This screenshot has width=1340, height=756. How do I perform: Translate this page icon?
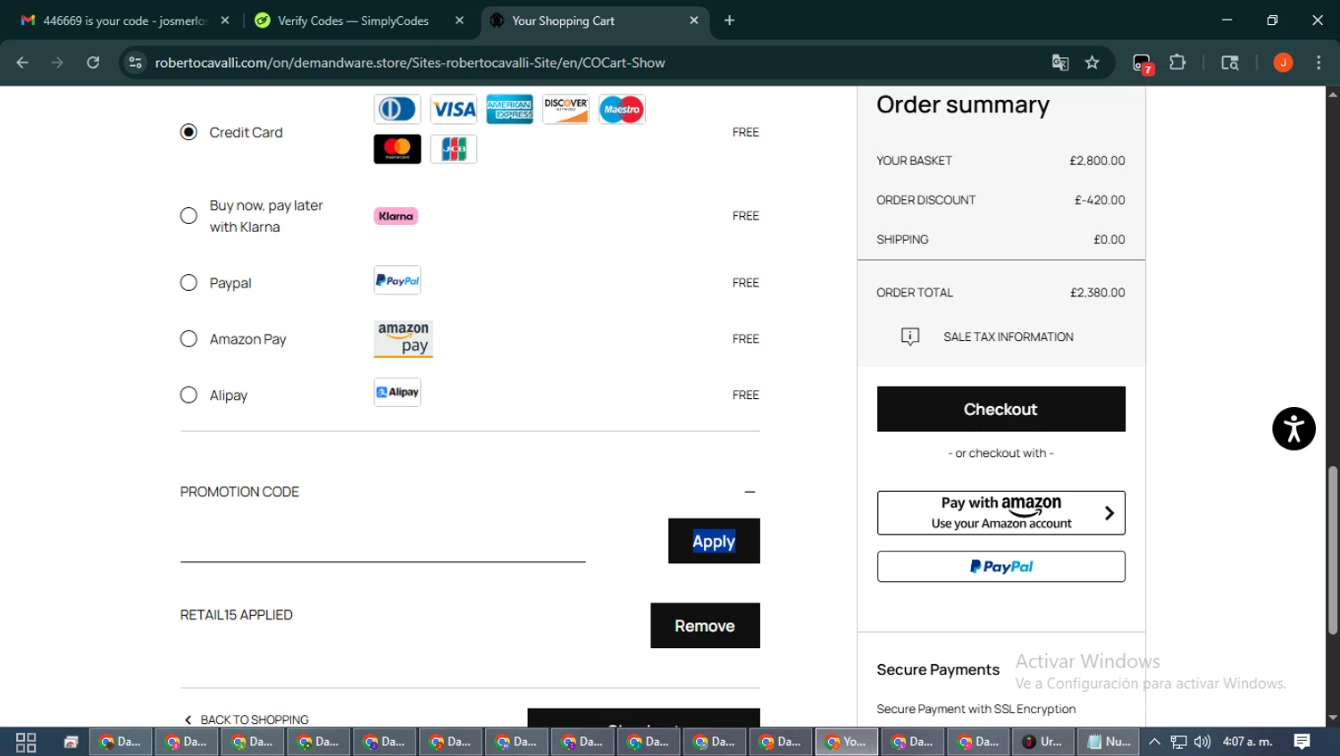(x=1060, y=62)
